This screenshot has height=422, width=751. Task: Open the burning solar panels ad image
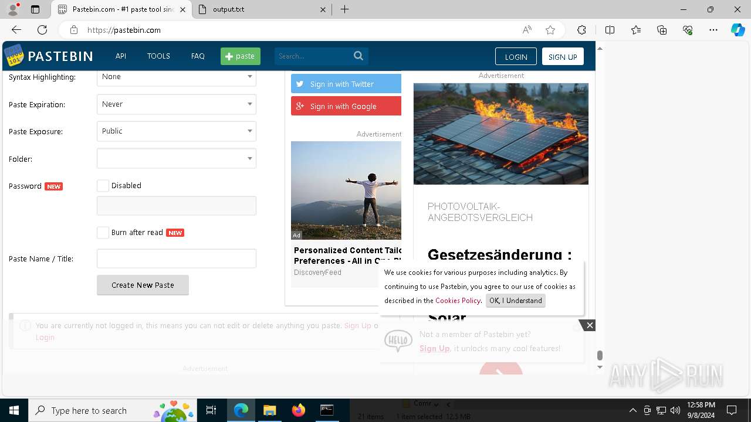[501, 134]
